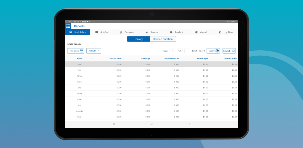Viewport: 303px width, 148px height.
Task: Click Amanda's Service Split amount
Action: [206, 111]
